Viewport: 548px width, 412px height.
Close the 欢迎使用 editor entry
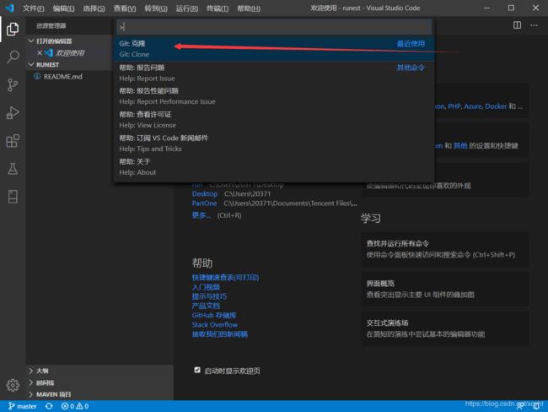point(40,52)
